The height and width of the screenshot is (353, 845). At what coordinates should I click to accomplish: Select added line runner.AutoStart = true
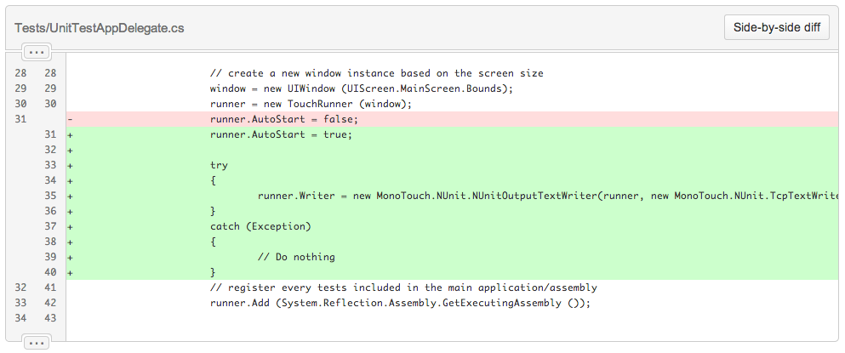tap(453, 134)
